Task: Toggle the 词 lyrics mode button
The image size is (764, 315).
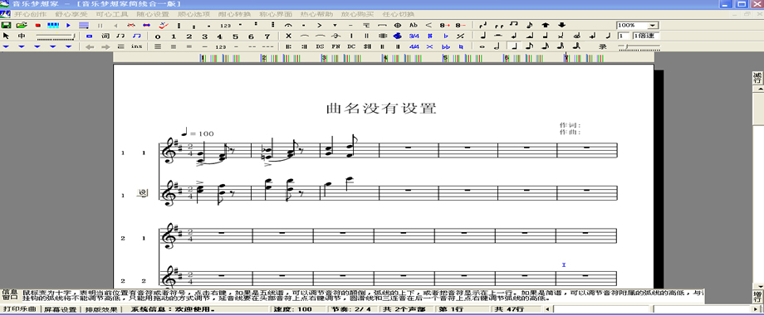Action: tap(105, 36)
